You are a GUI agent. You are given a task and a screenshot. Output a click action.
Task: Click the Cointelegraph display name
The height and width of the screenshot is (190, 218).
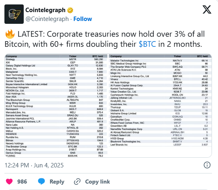click(x=45, y=10)
